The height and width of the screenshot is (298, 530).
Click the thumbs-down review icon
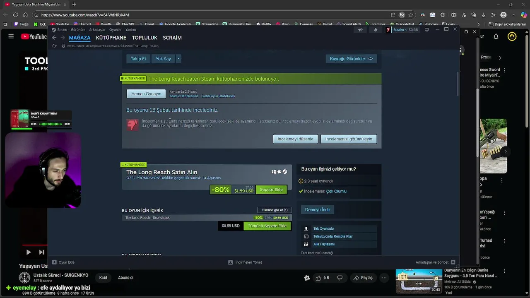click(x=132, y=125)
